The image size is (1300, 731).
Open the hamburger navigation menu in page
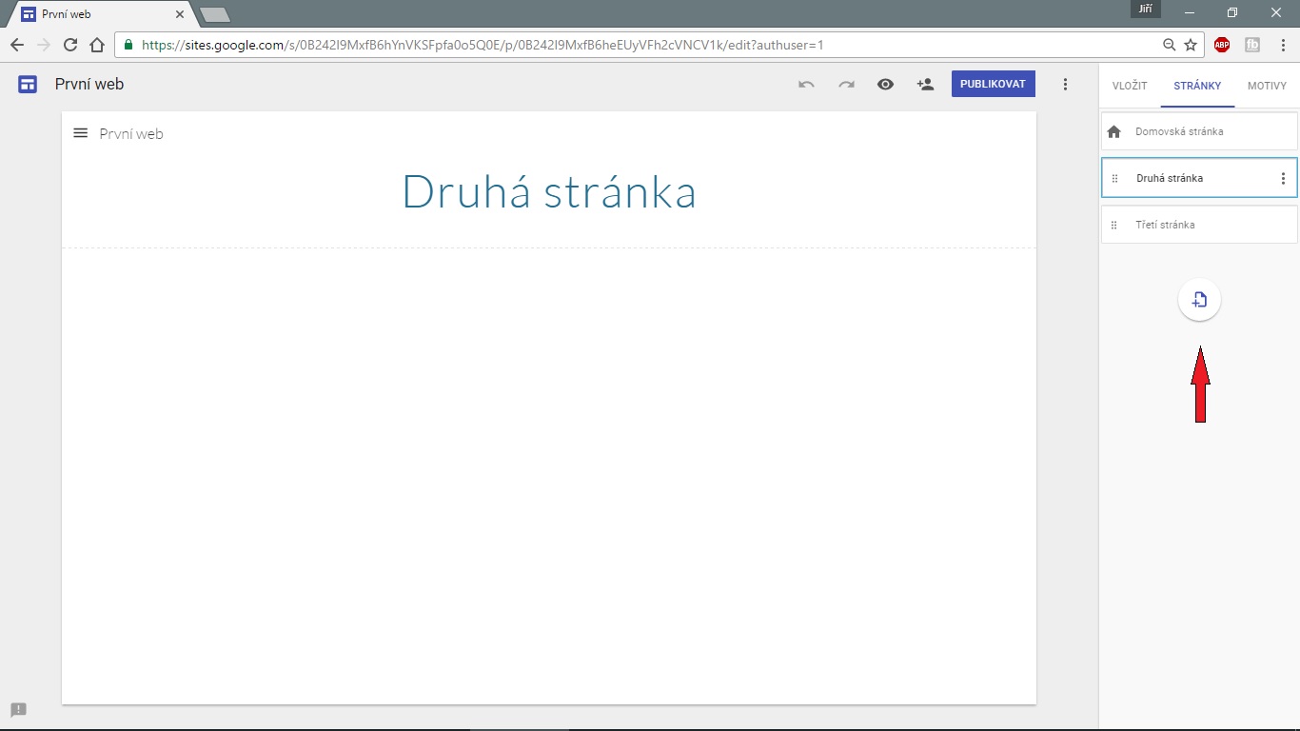(81, 133)
